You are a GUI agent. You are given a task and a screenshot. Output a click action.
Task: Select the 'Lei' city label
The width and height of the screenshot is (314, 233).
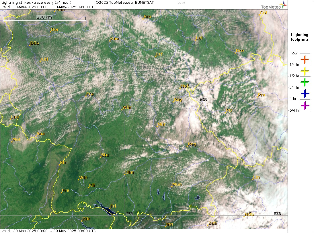199,38
